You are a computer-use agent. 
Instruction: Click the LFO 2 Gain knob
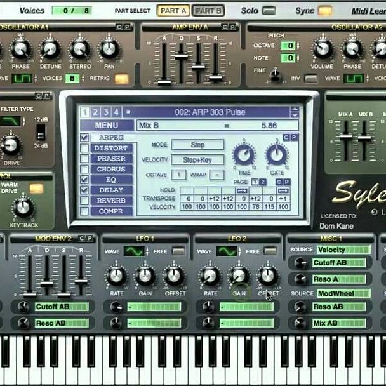pos(239,276)
